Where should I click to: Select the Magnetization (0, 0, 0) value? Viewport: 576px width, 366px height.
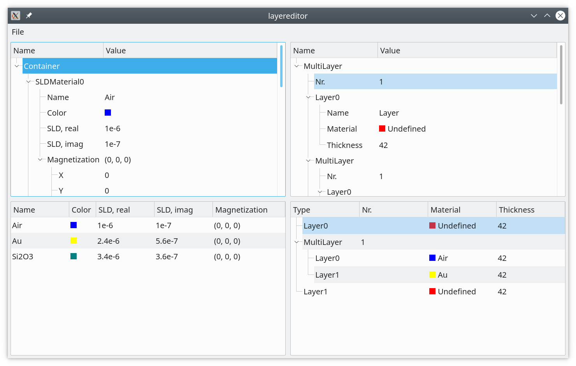click(x=118, y=160)
